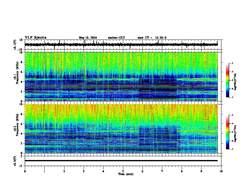Click the "-5" tick on ch.3(V) axis
Screen dimensions: 249x192
21,166
